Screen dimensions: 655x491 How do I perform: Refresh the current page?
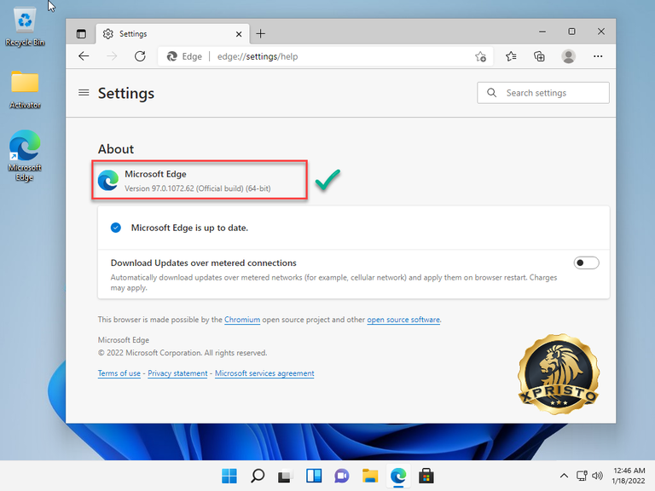point(140,56)
